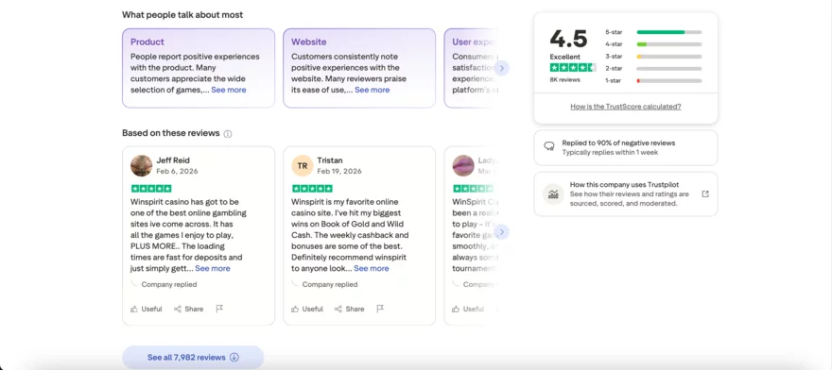Screen dimensions: 832x370
Task: Click Company replied under Tristan's review
Action: pyautogui.click(x=330, y=285)
